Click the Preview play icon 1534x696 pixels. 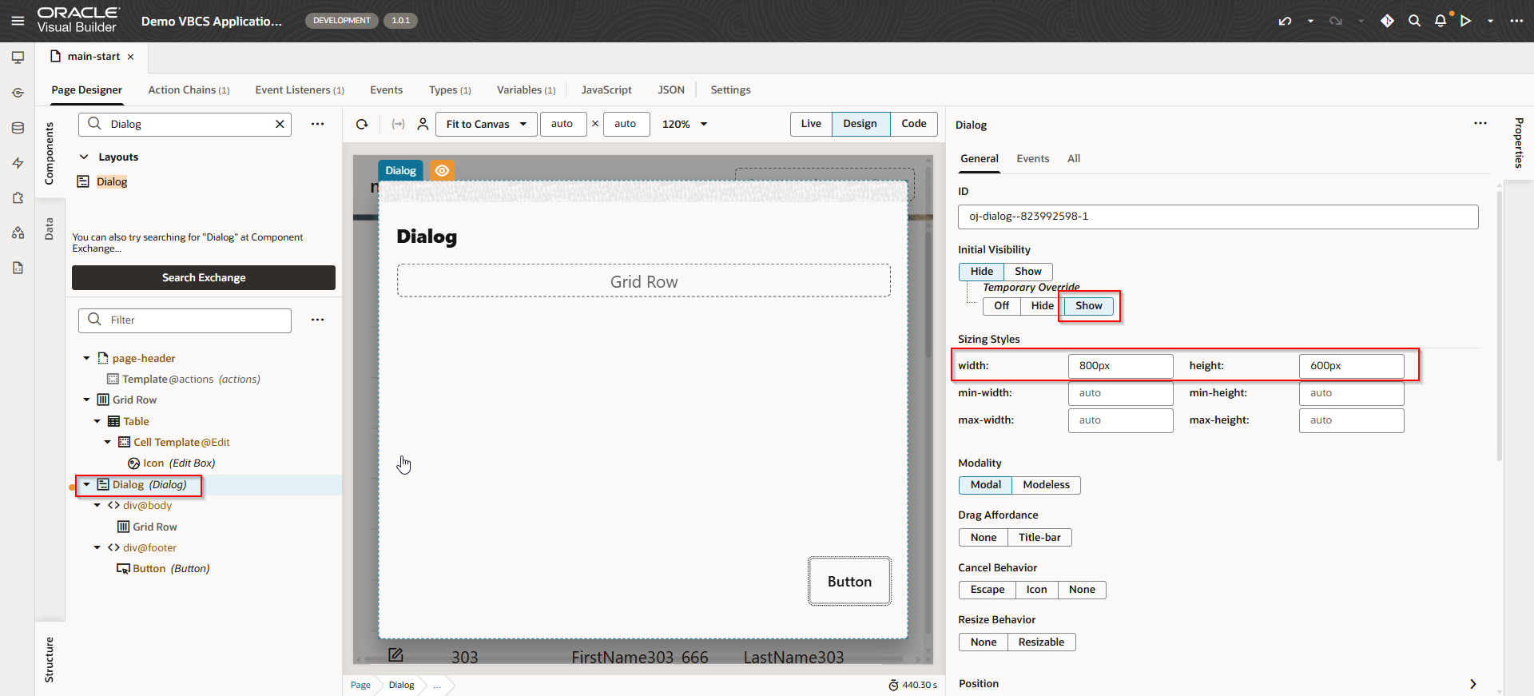1465,21
